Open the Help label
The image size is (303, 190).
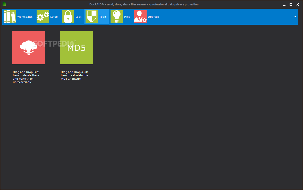127,17
